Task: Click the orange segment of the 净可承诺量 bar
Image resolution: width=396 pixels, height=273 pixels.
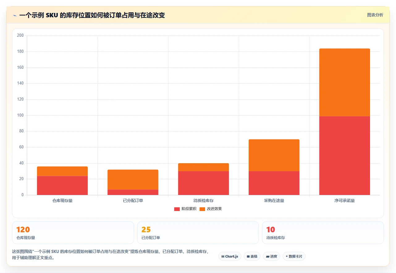Action: 345,82
